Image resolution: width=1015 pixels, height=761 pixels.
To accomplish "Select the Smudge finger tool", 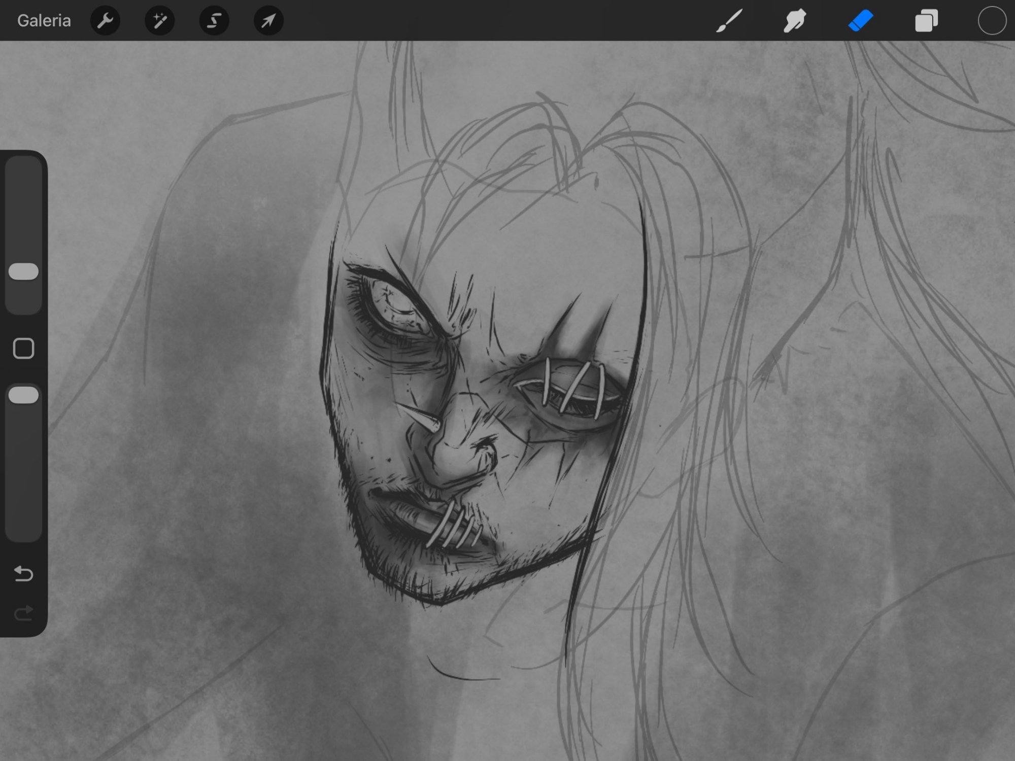I will point(795,21).
